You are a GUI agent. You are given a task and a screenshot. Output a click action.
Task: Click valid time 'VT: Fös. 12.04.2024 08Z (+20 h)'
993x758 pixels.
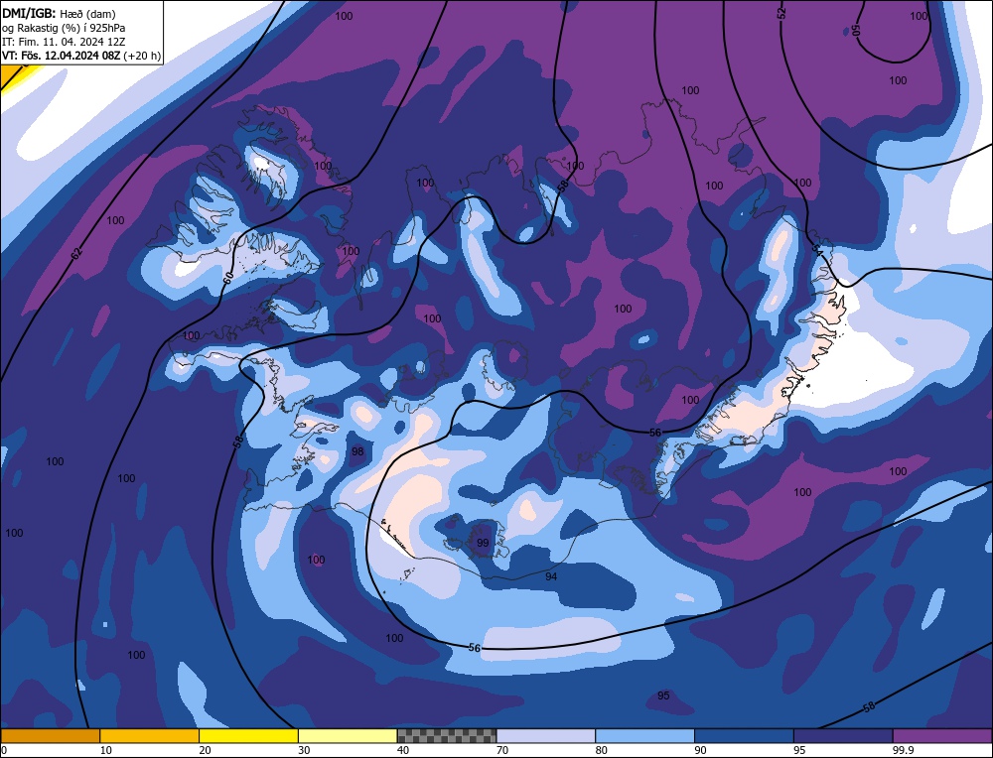click(x=81, y=56)
